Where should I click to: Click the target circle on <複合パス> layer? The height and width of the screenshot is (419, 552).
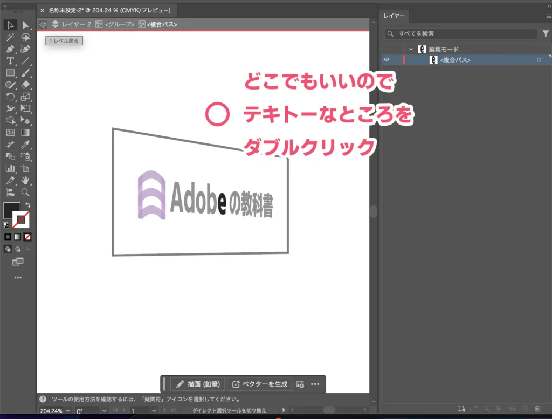539,59
